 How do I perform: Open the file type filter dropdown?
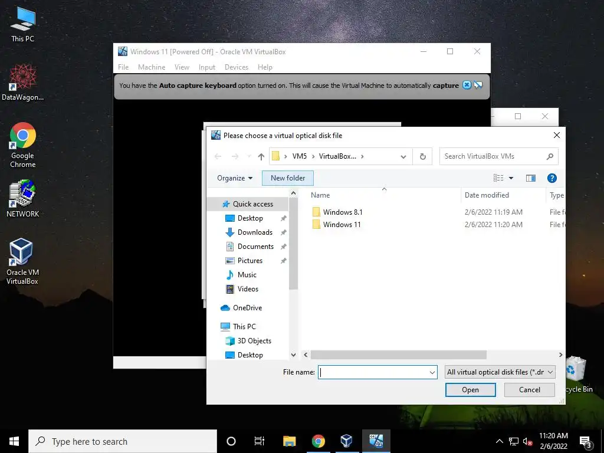pyautogui.click(x=500, y=372)
